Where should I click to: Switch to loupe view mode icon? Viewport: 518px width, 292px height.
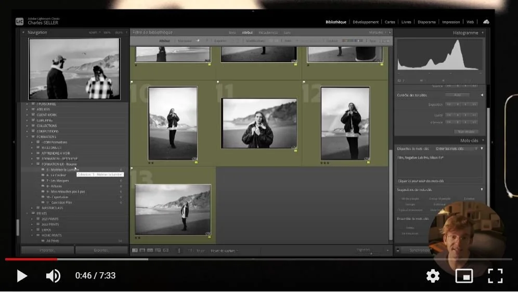click(x=143, y=250)
